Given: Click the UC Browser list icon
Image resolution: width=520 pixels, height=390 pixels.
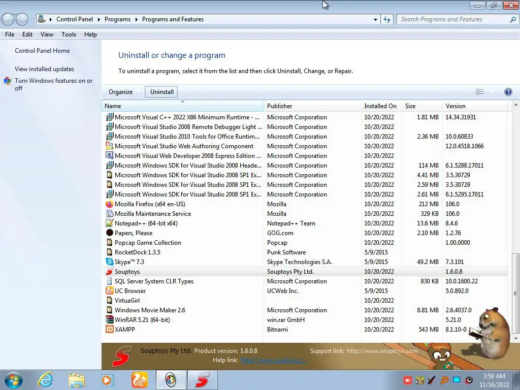Looking at the screenshot, I should (109, 290).
